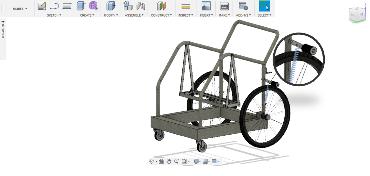Expand the MAKE menu
Screen dimensions: 370x176
point(224,15)
